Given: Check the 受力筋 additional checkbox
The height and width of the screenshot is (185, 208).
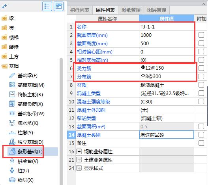Looking at the screenshot, I should pos(201,68).
